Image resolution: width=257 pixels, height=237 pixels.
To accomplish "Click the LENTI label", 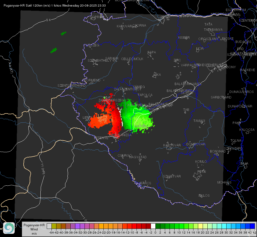I will [87, 118].
